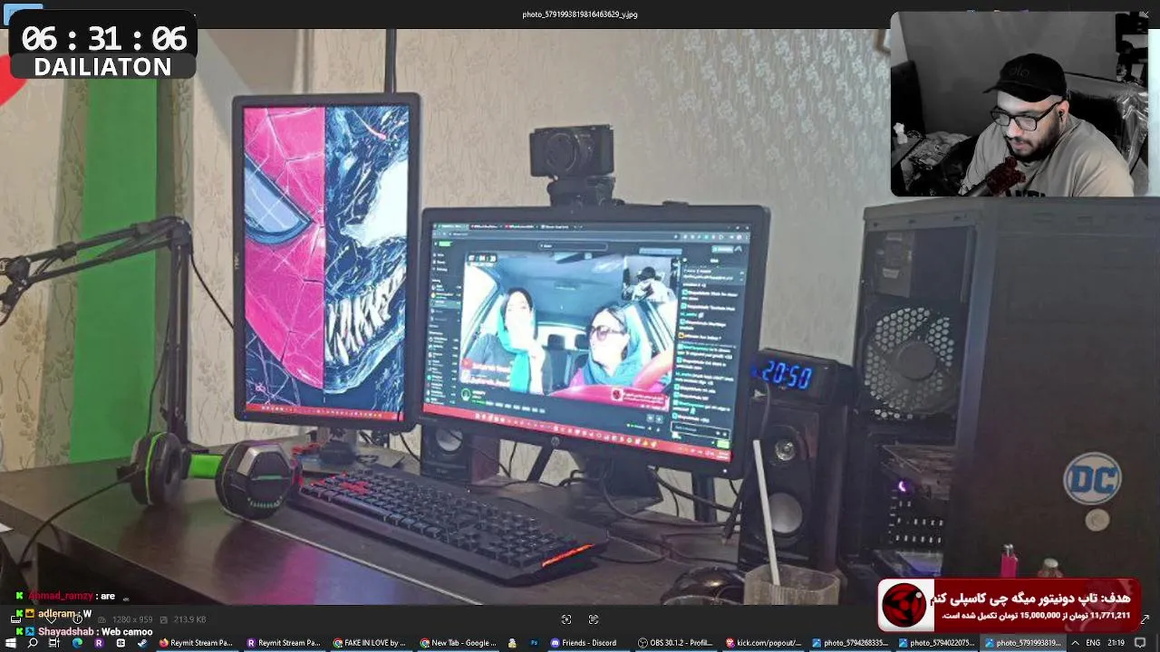Open the Windows Start menu

[x=11, y=643]
